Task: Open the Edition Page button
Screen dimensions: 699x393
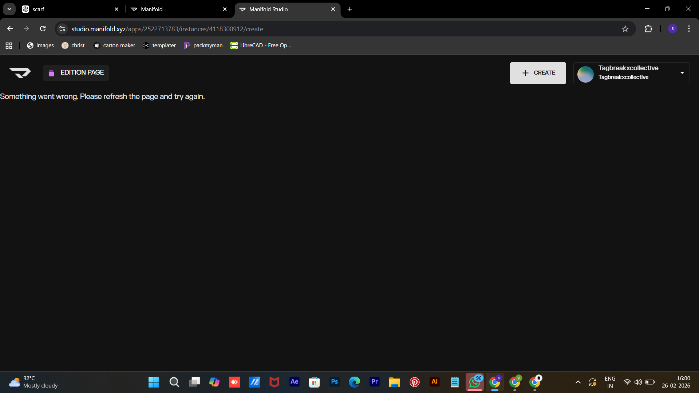Action: 76,73
